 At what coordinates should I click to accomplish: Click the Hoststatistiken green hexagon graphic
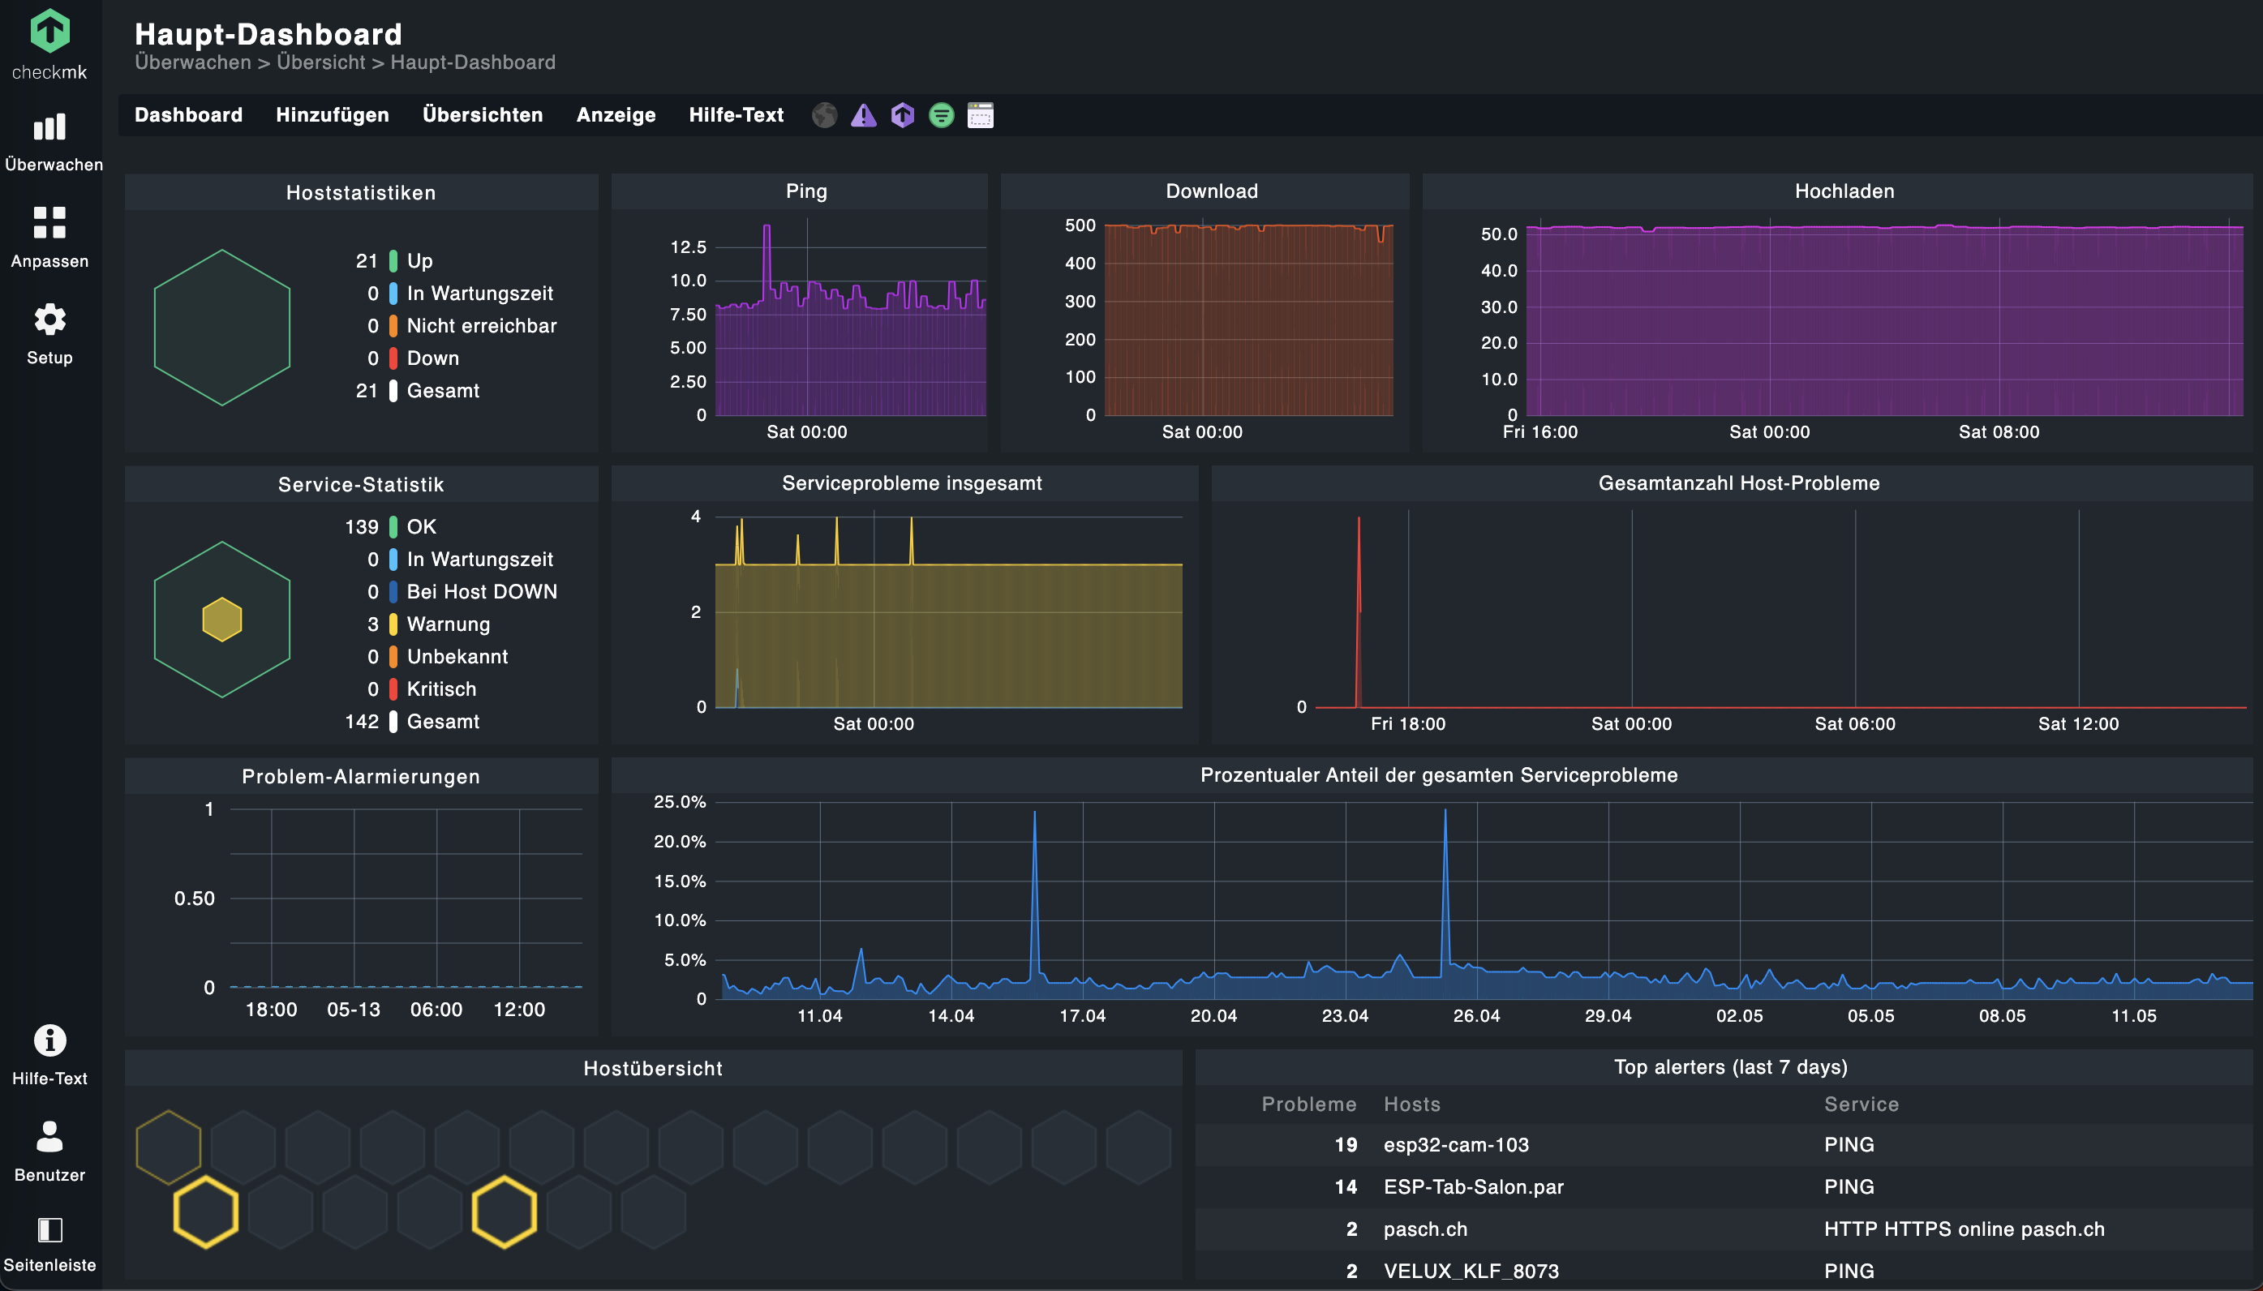(x=221, y=327)
